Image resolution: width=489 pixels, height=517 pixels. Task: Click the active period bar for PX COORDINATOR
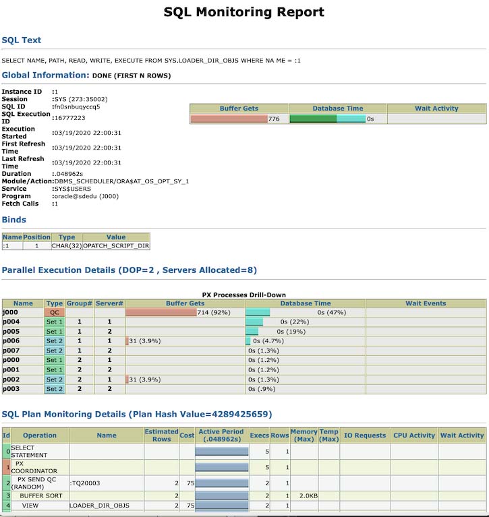(x=222, y=467)
